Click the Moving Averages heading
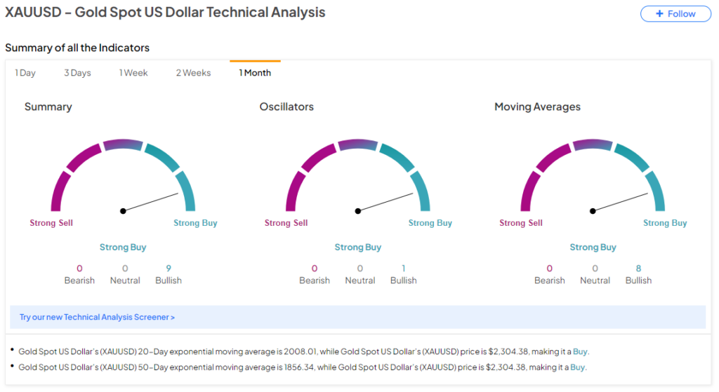Image resolution: width=719 pixels, height=392 pixels. (x=537, y=107)
